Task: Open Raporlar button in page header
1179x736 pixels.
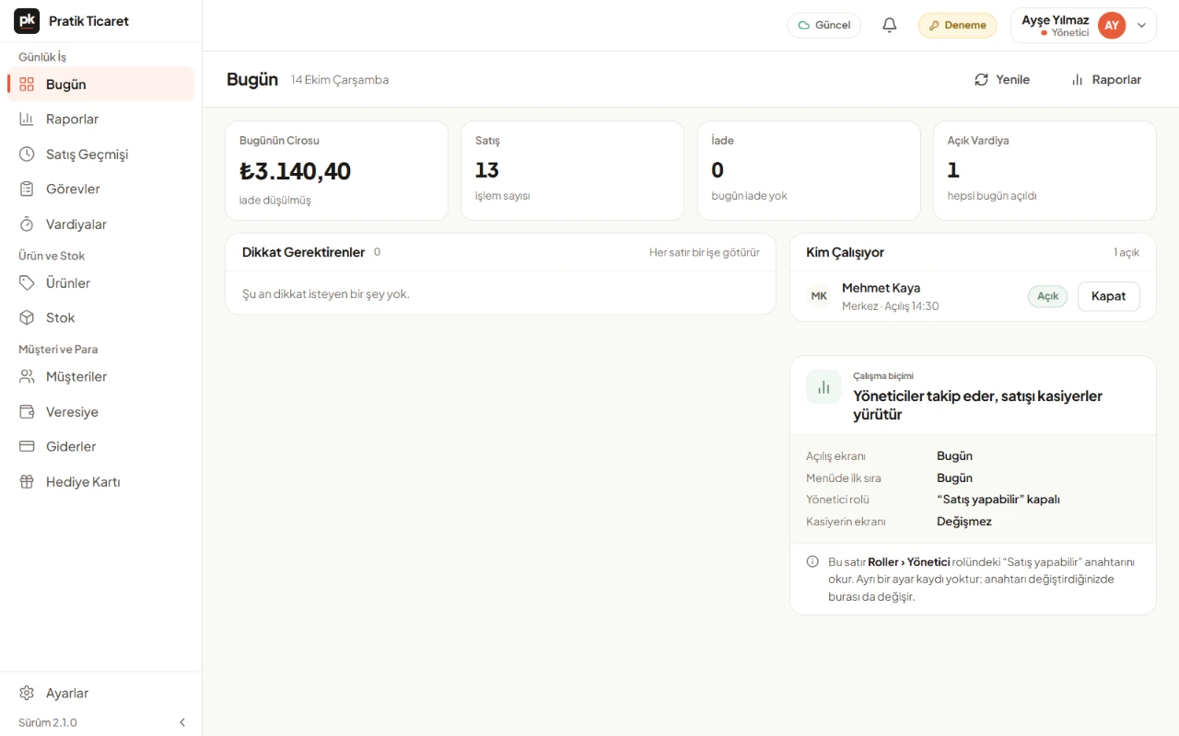Action: (x=1106, y=79)
